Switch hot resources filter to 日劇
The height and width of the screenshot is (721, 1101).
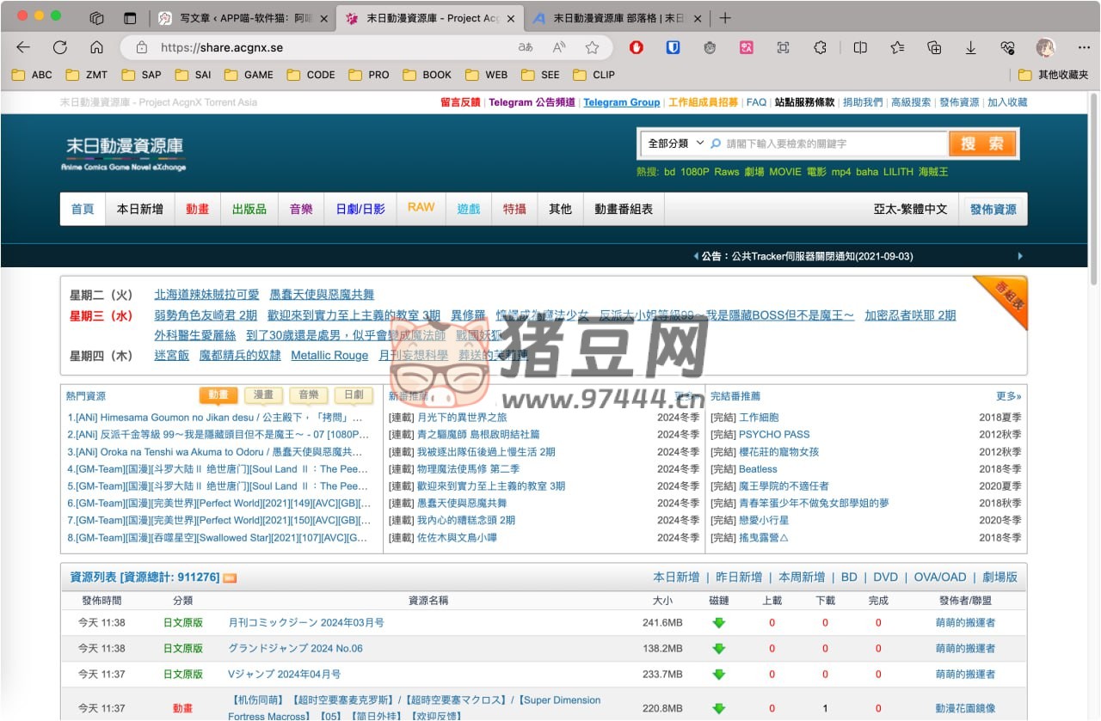354,395
